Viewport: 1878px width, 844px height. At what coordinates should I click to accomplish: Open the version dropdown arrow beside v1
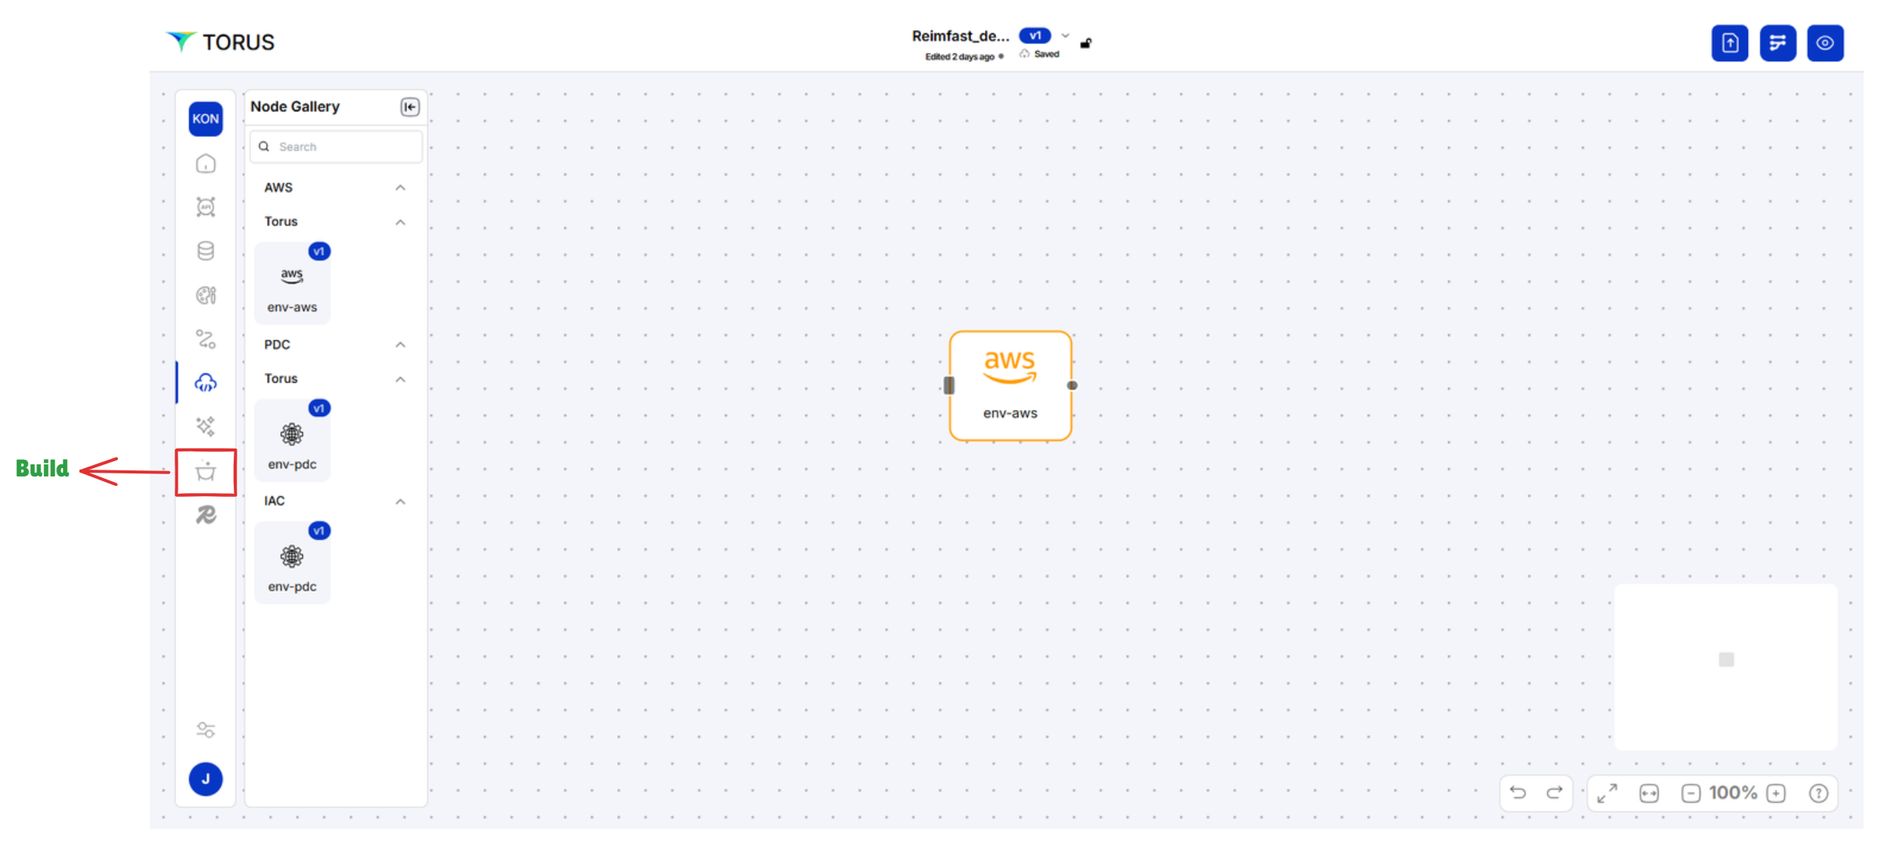click(1065, 36)
